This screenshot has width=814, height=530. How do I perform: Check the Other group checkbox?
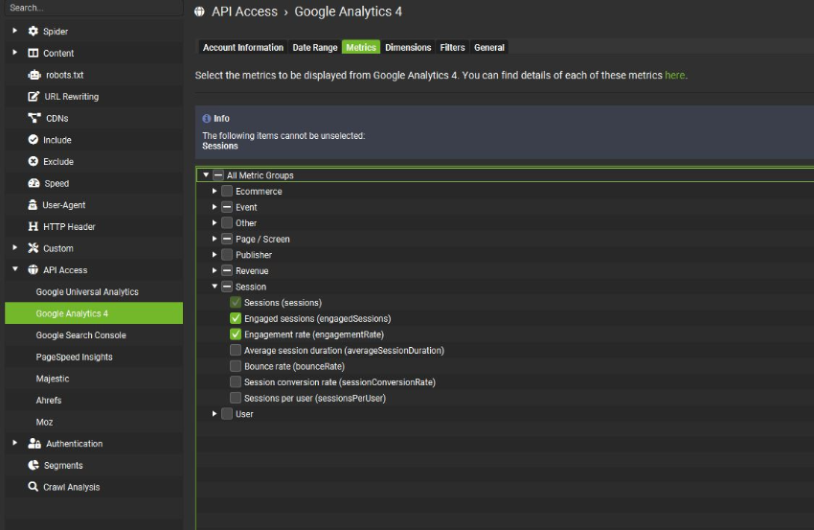[x=227, y=223]
